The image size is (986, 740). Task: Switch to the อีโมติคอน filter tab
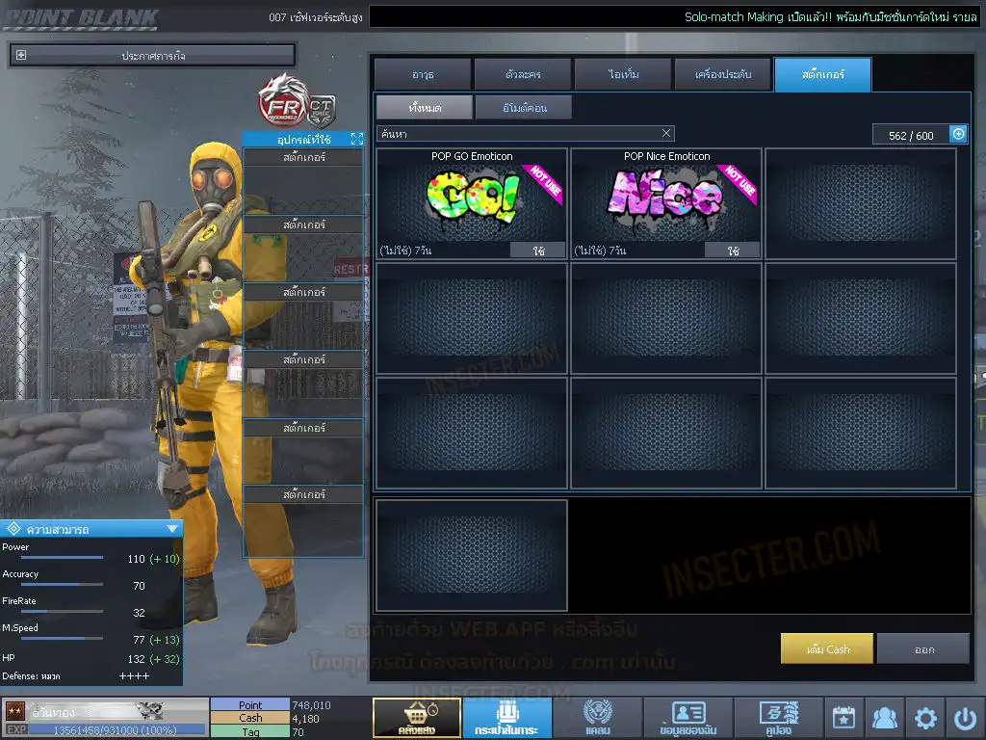pyautogui.click(x=524, y=107)
